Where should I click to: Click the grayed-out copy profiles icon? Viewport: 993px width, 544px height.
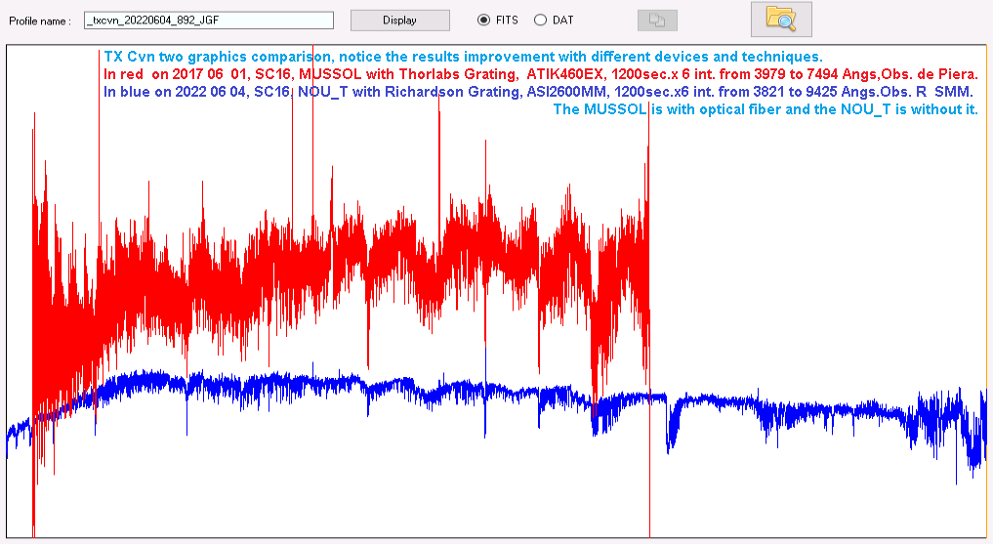[656, 21]
